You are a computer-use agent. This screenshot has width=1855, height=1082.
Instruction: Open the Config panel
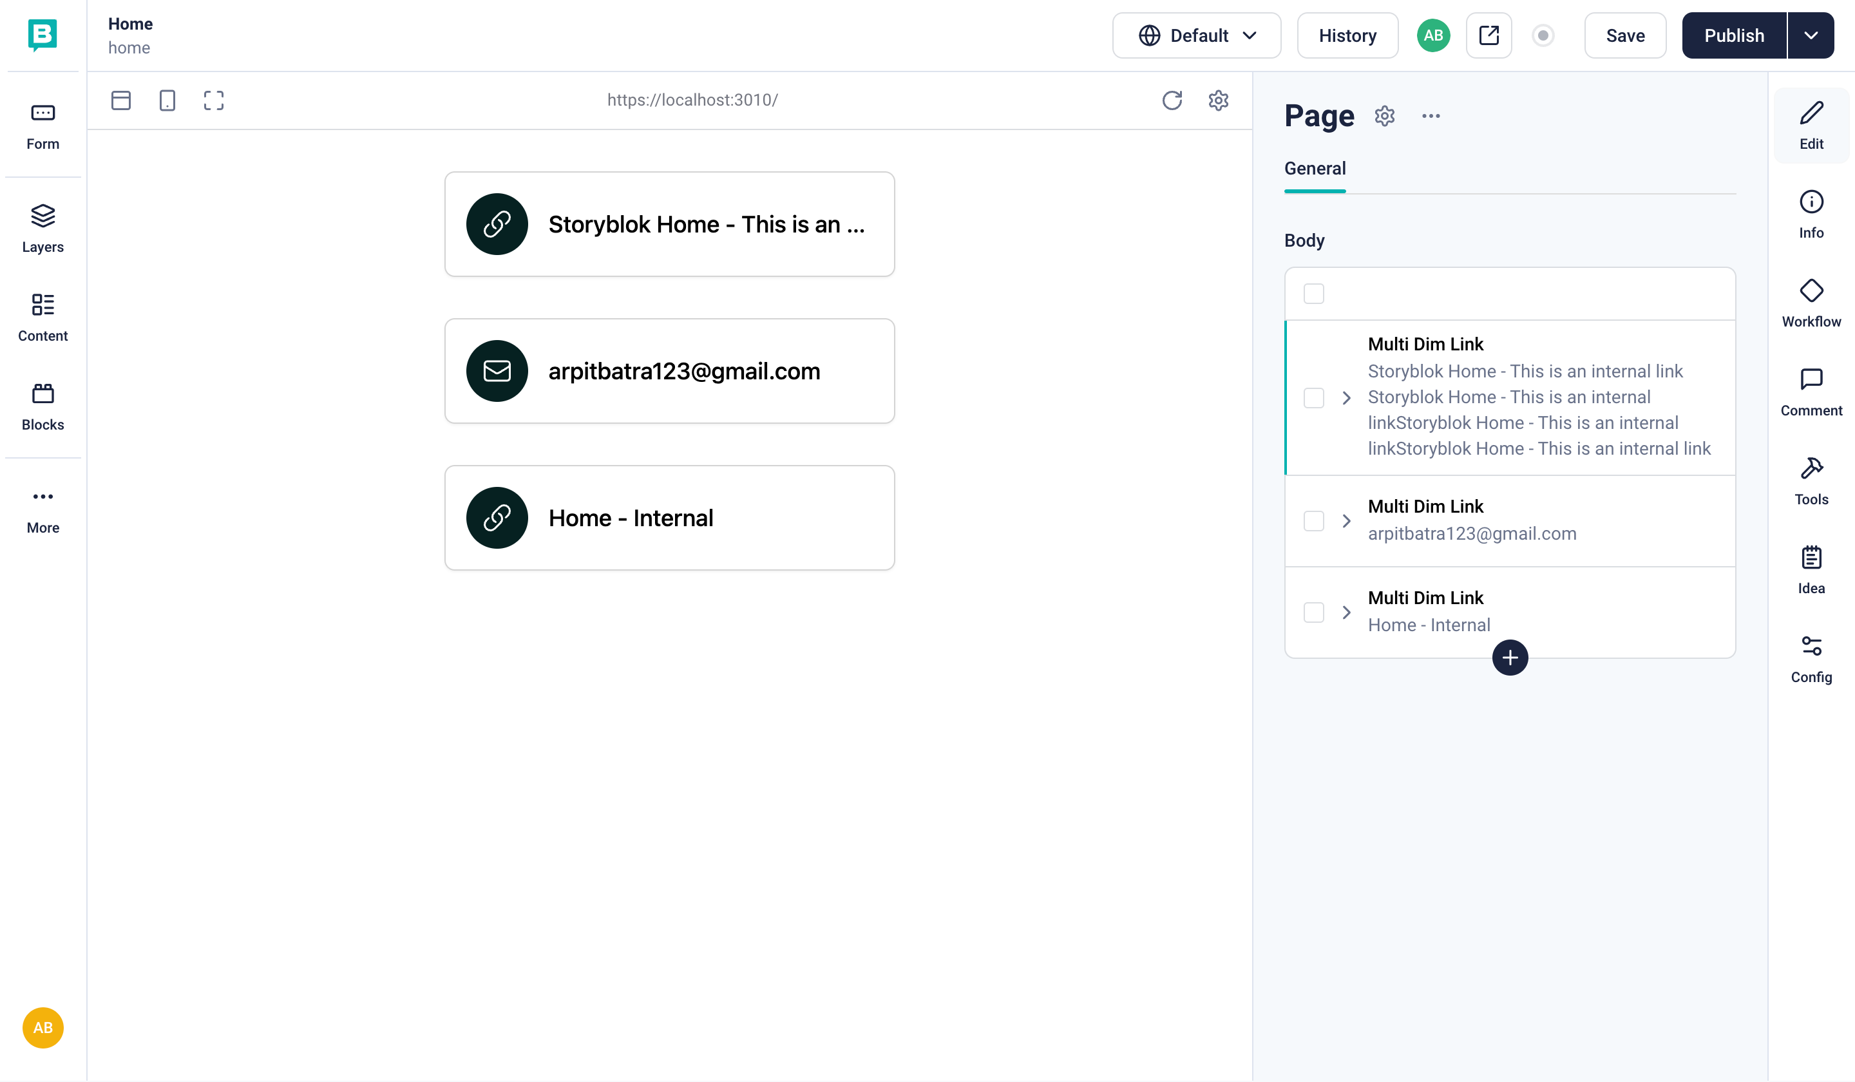pos(1811,660)
